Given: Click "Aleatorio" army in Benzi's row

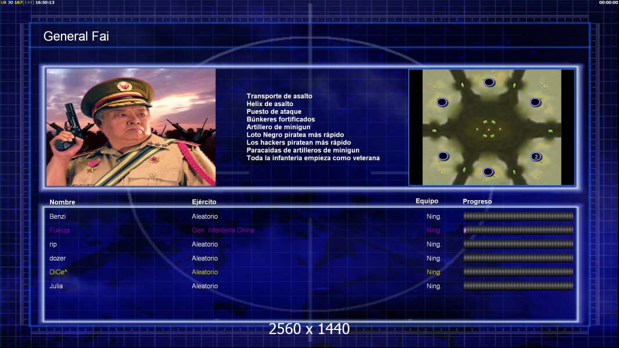Looking at the screenshot, I should coord(205,216).
